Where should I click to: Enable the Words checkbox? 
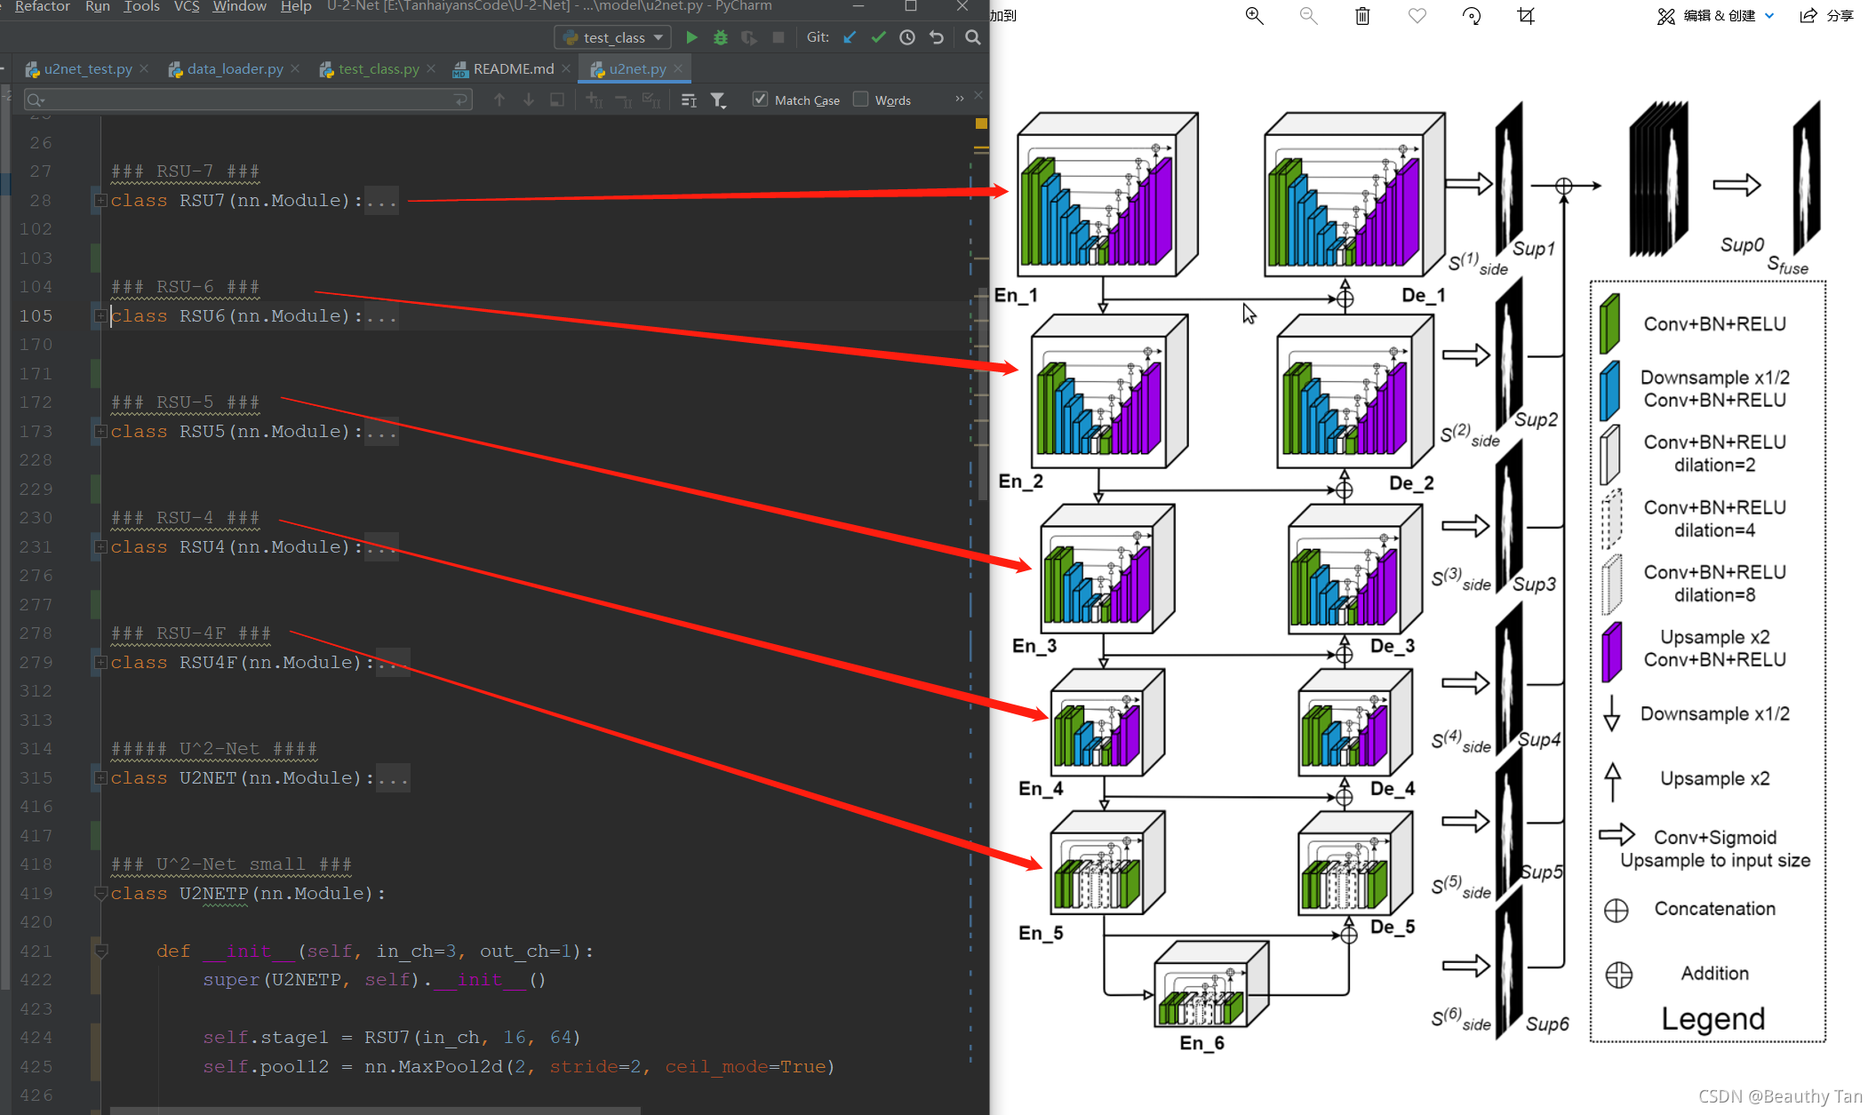(860, 100)
